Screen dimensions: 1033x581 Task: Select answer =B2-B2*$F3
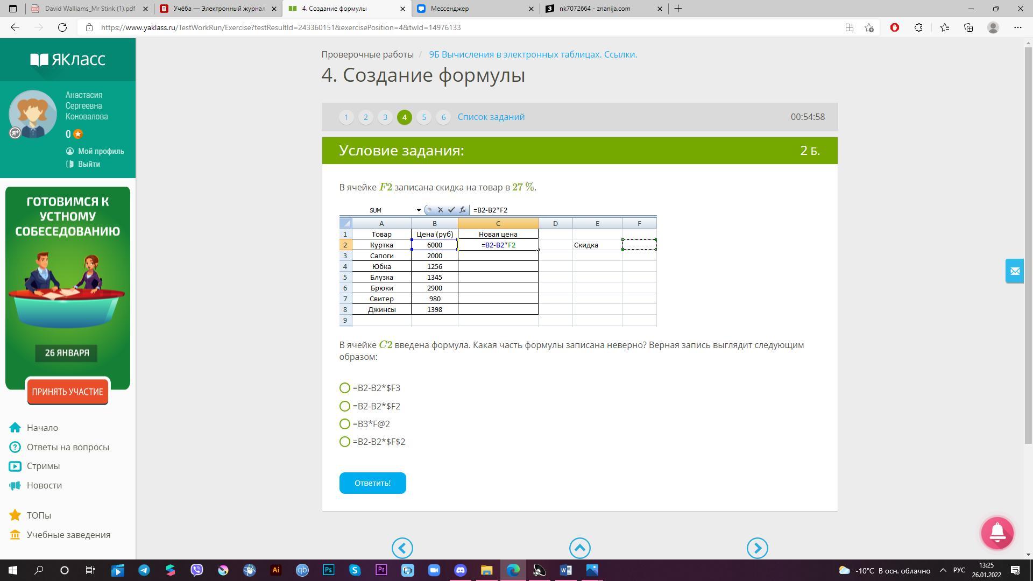click(345, 388)
